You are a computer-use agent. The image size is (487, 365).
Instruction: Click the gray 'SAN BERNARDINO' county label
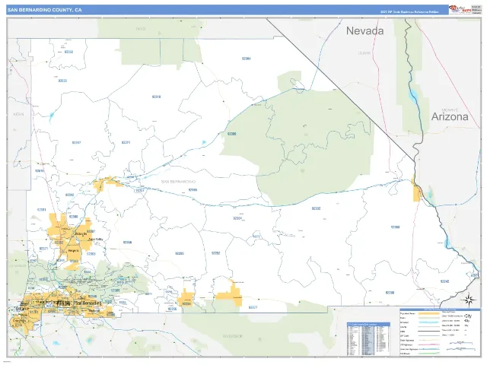click(x=178, y=182)
